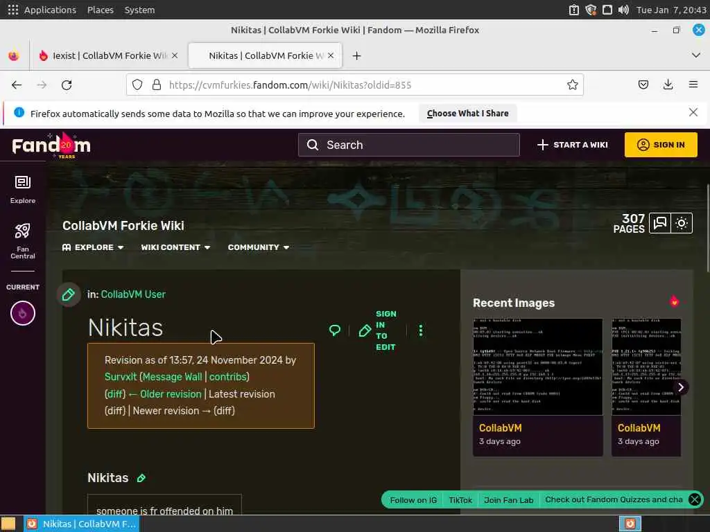Advance Recent Images carousel arrow
This screenshot has height=532, width=710.
point(681,387)
